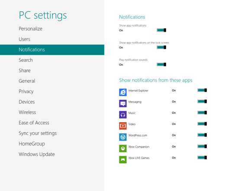The height and width of the screenshot is (191, 238).
Task: Turn off Video notifications switch
Action: pyautogui.click(x=202, y=124)
